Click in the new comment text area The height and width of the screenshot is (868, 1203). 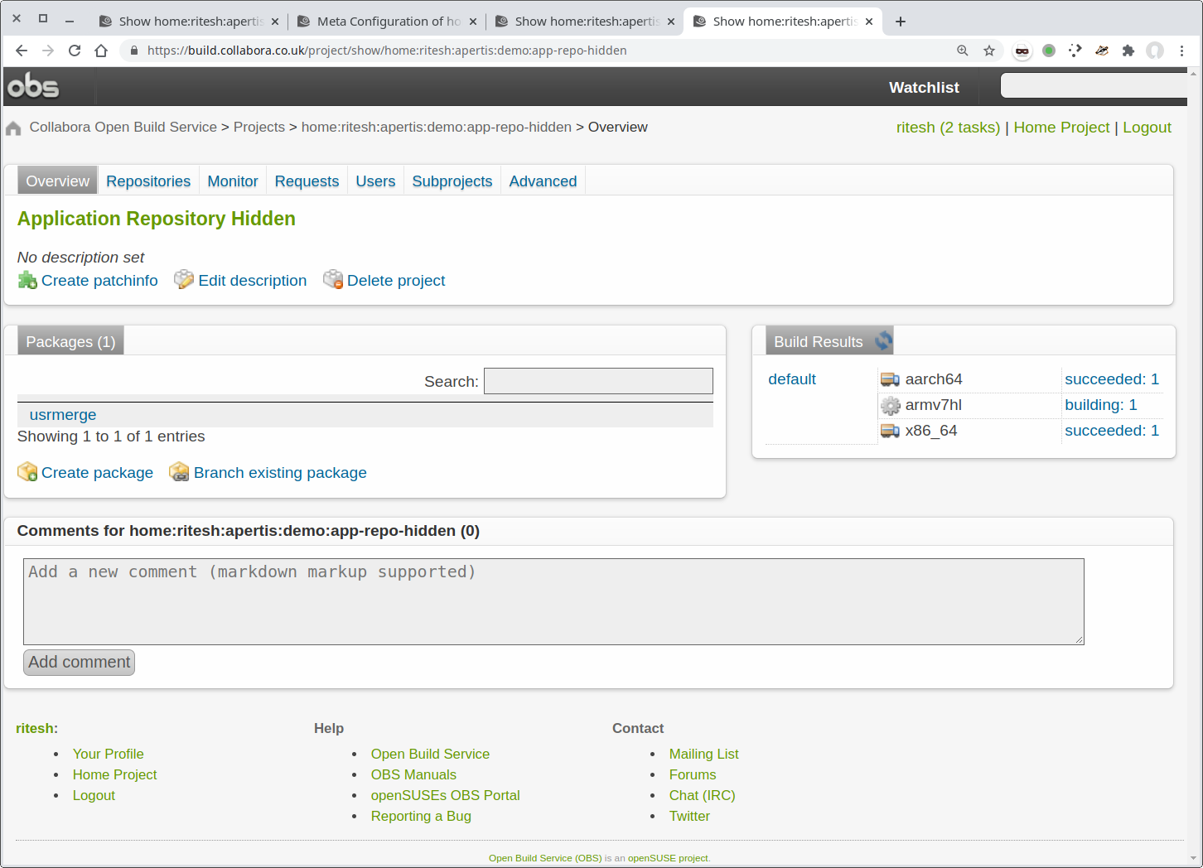[x=553, y=601]
